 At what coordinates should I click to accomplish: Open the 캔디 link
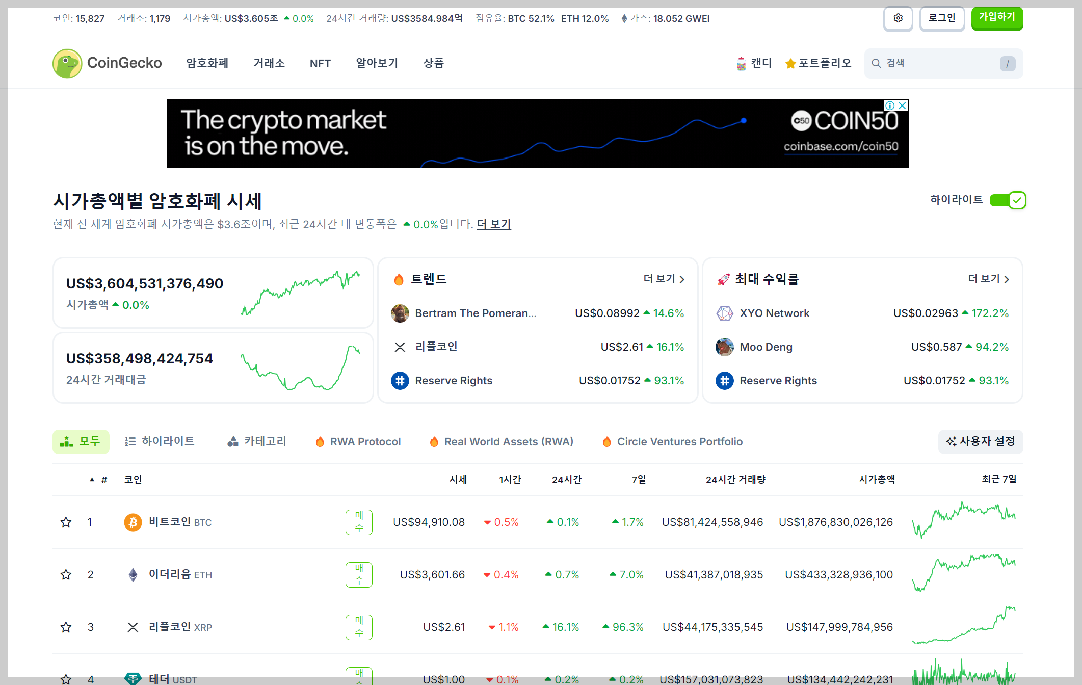click(x=754, y=63)
